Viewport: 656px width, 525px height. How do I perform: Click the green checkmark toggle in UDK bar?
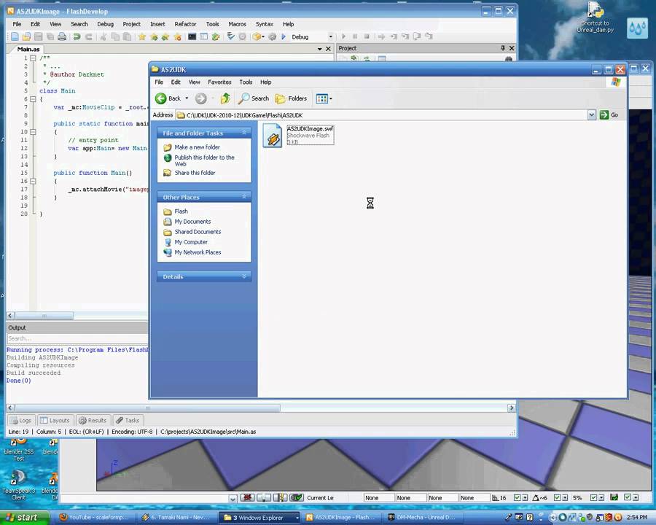tap(296, 498)
